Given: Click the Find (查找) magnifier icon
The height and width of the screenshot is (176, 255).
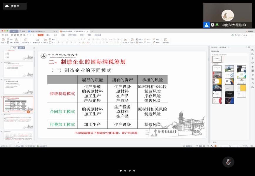Looking at the screenshot, I should coord(154,39).
